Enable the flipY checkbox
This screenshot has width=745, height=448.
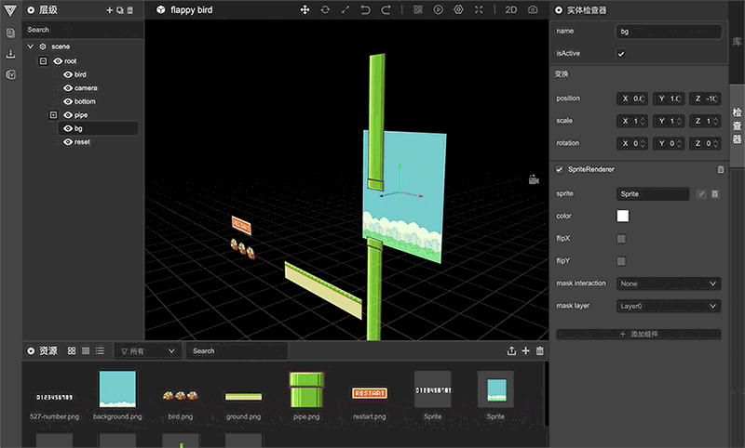pos(621,261)
